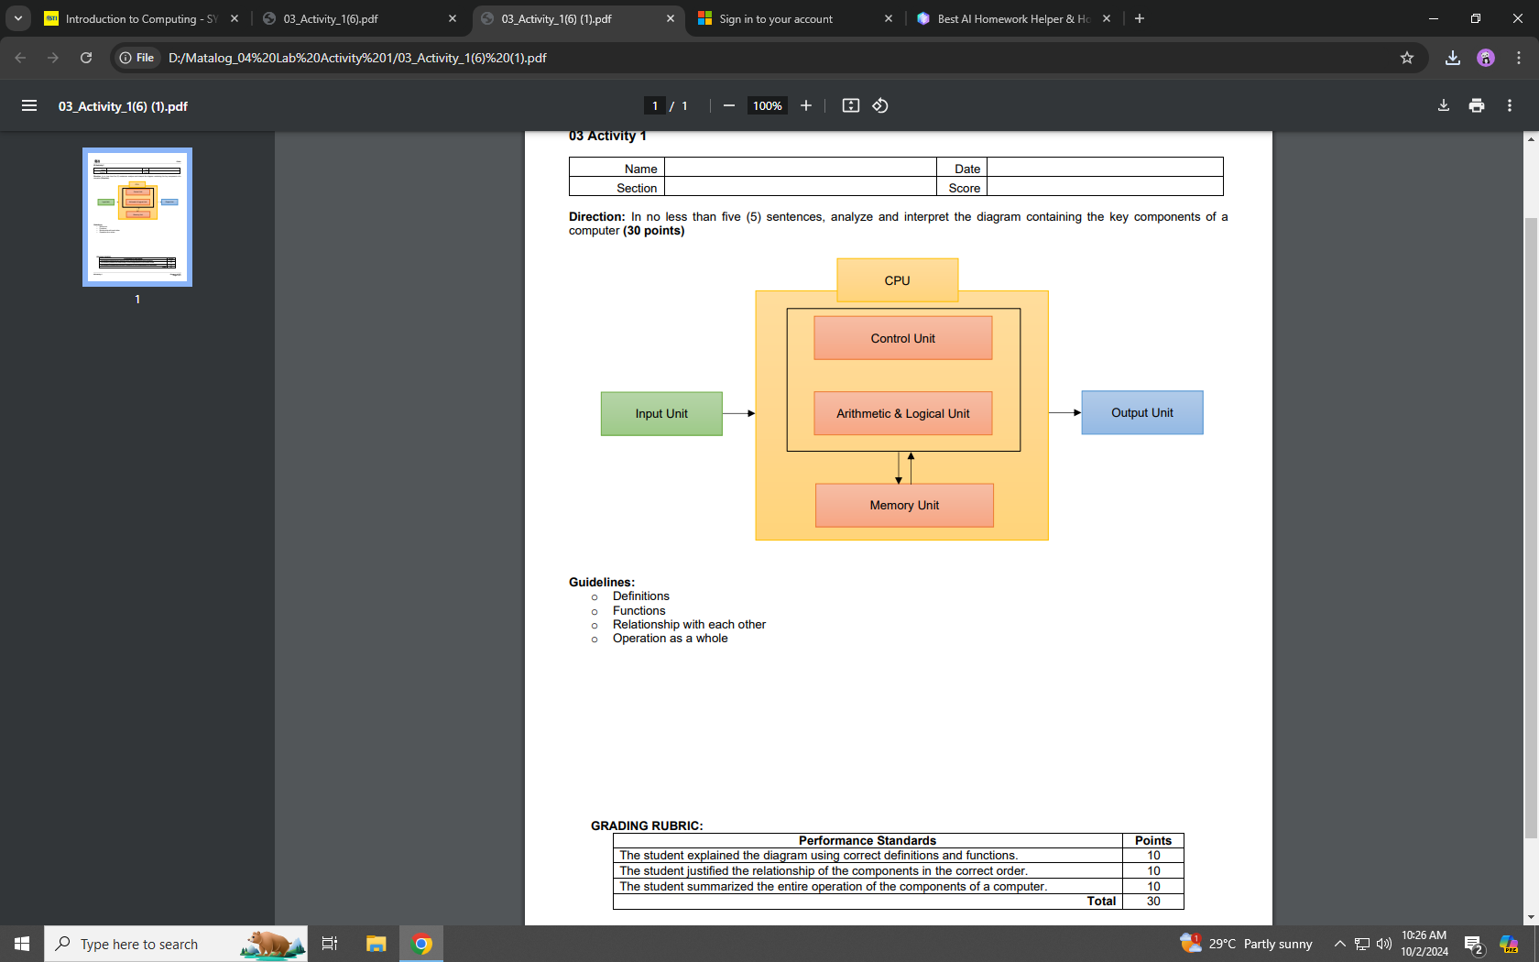The image size is (1539, 962).
Task: Select page 1 thumbnail
Action: [137, 217]
